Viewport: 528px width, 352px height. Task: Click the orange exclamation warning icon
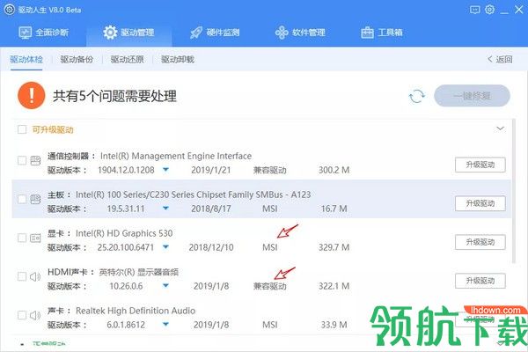(x=32, y=96)
